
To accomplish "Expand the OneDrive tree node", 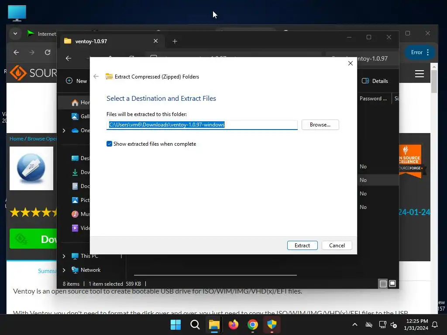I will point(64,130).
